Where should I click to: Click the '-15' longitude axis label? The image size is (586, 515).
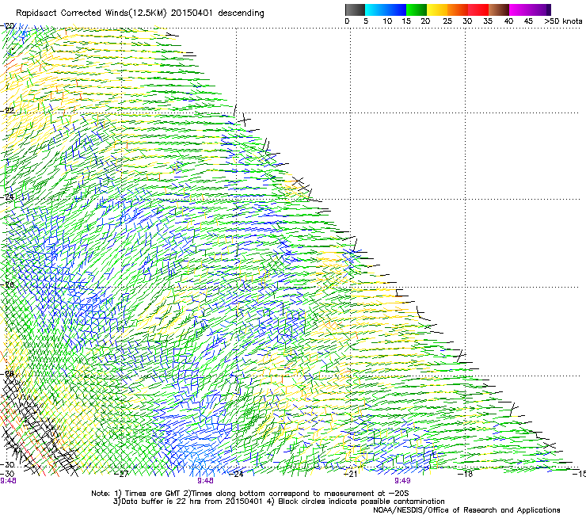[x=580, y=475]
